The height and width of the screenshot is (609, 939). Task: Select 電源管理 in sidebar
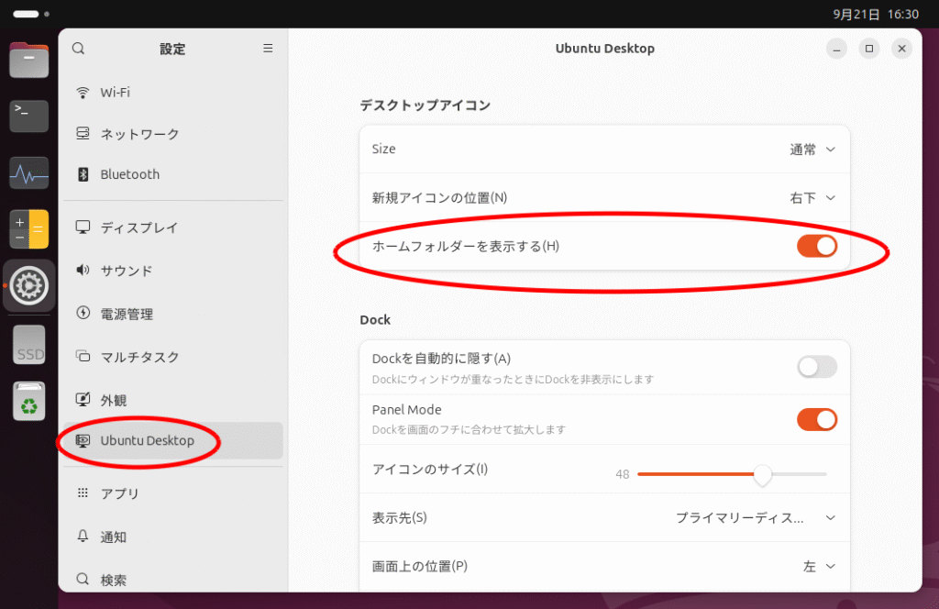pyautogui.click(x=173, y=314)
